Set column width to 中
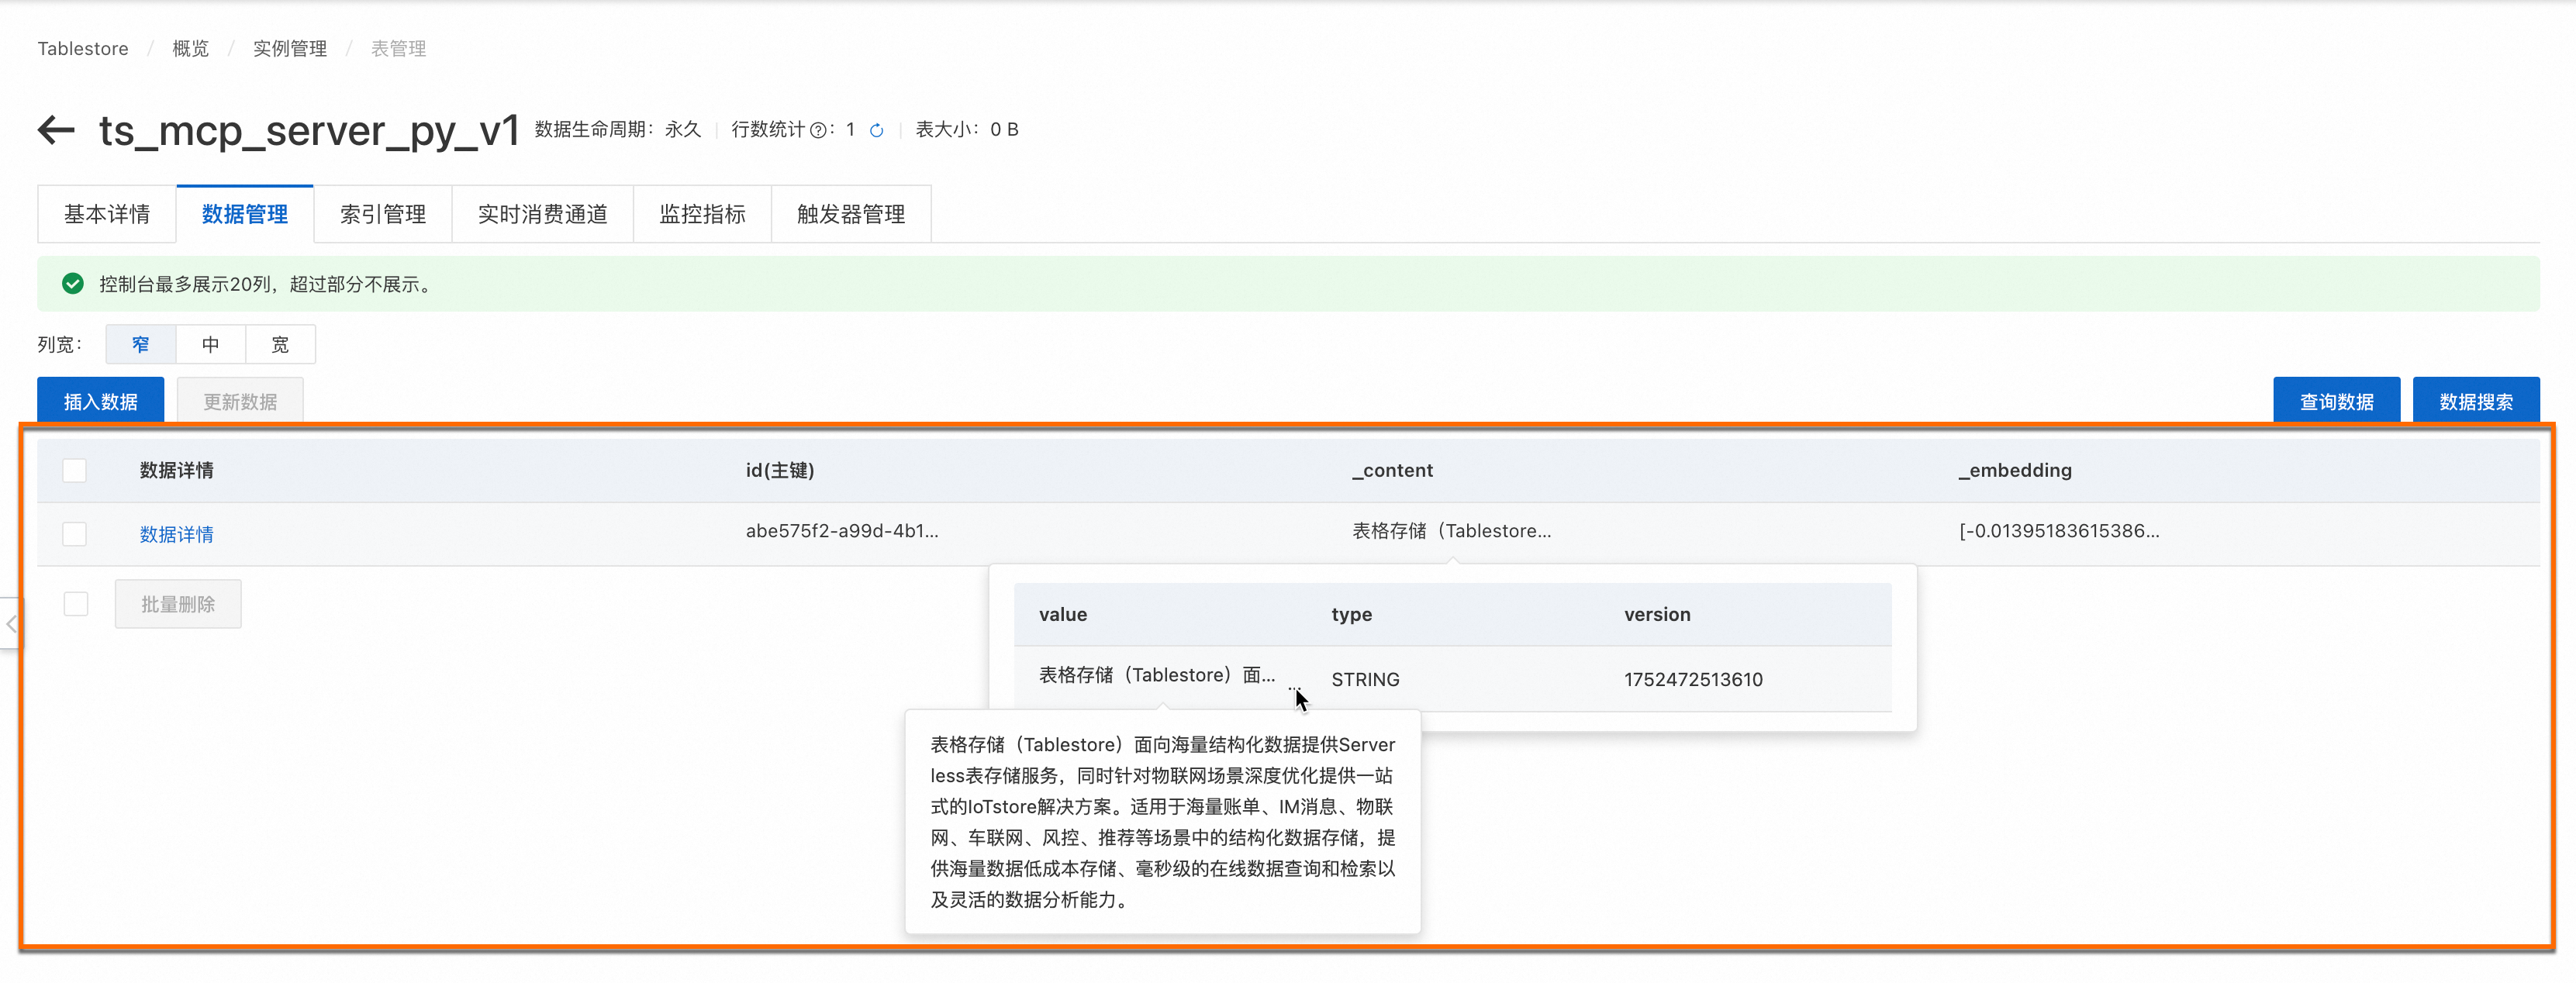 point(210,344)
